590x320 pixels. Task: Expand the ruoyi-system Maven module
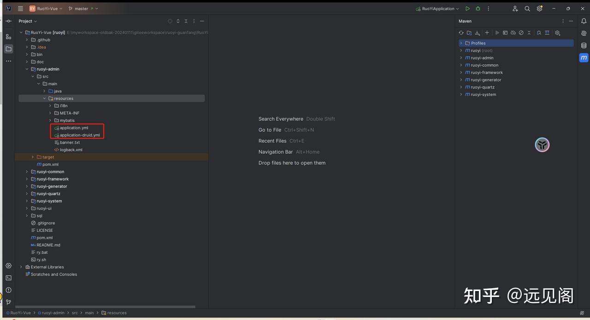(461, 94)
